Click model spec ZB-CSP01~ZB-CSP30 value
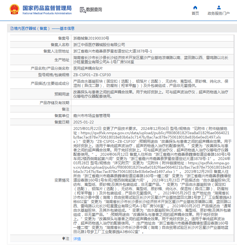This screenshot has height=246, width=237. (x=92, y=75)
